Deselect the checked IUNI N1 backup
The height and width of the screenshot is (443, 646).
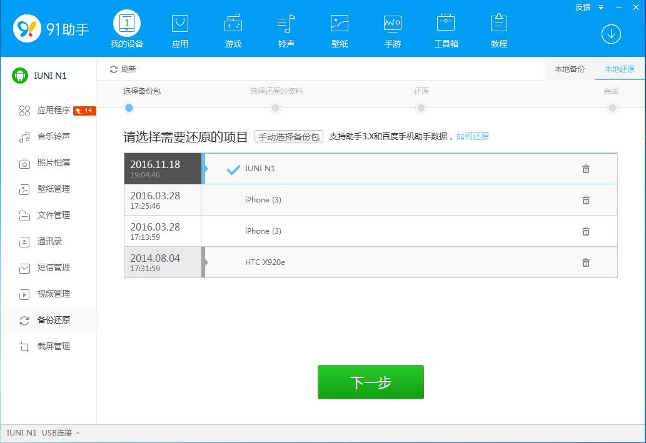coord(233,168)
